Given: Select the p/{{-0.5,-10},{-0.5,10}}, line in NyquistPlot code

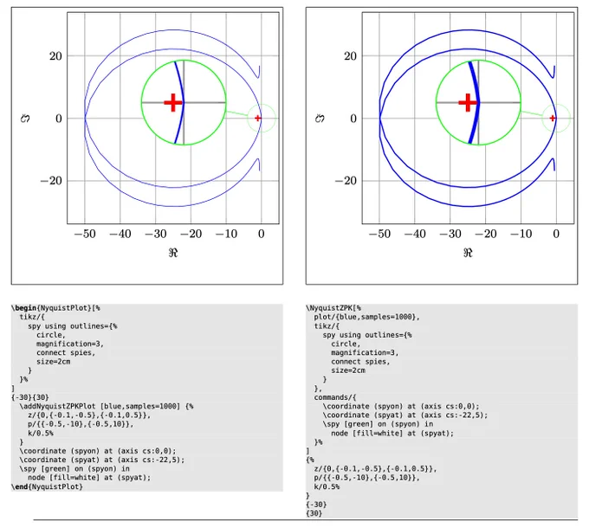Looking at the screenshot, I should [x=81, y=424].
